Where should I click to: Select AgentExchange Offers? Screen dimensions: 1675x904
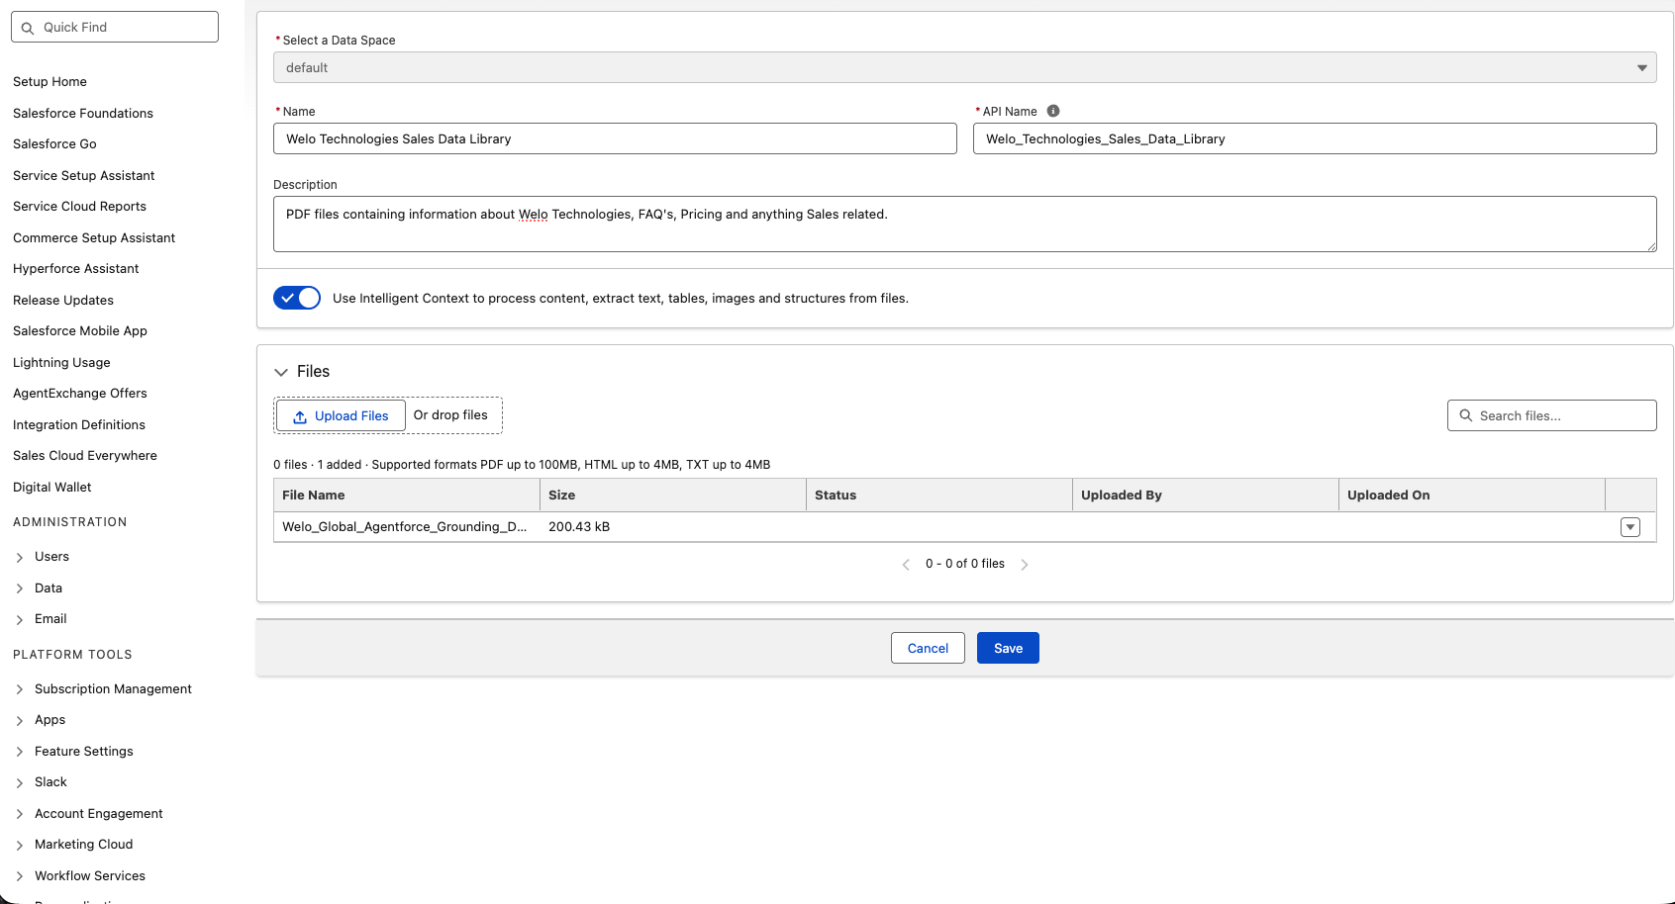coord(80,394)
